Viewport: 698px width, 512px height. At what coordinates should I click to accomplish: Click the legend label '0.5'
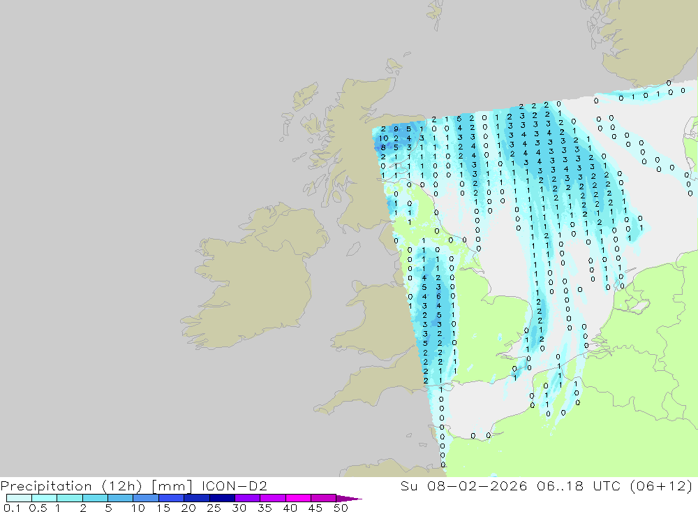click(x=38, y=508)
